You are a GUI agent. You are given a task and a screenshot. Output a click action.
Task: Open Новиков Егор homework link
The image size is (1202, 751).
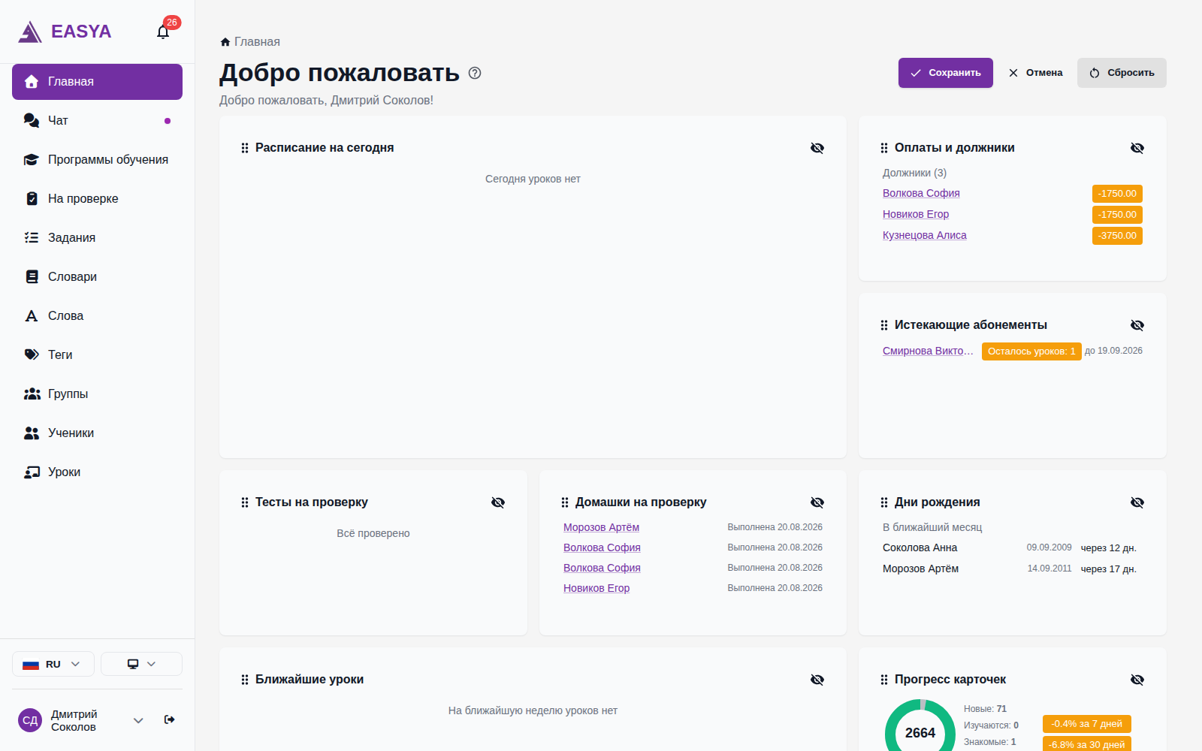coord(596,588)
